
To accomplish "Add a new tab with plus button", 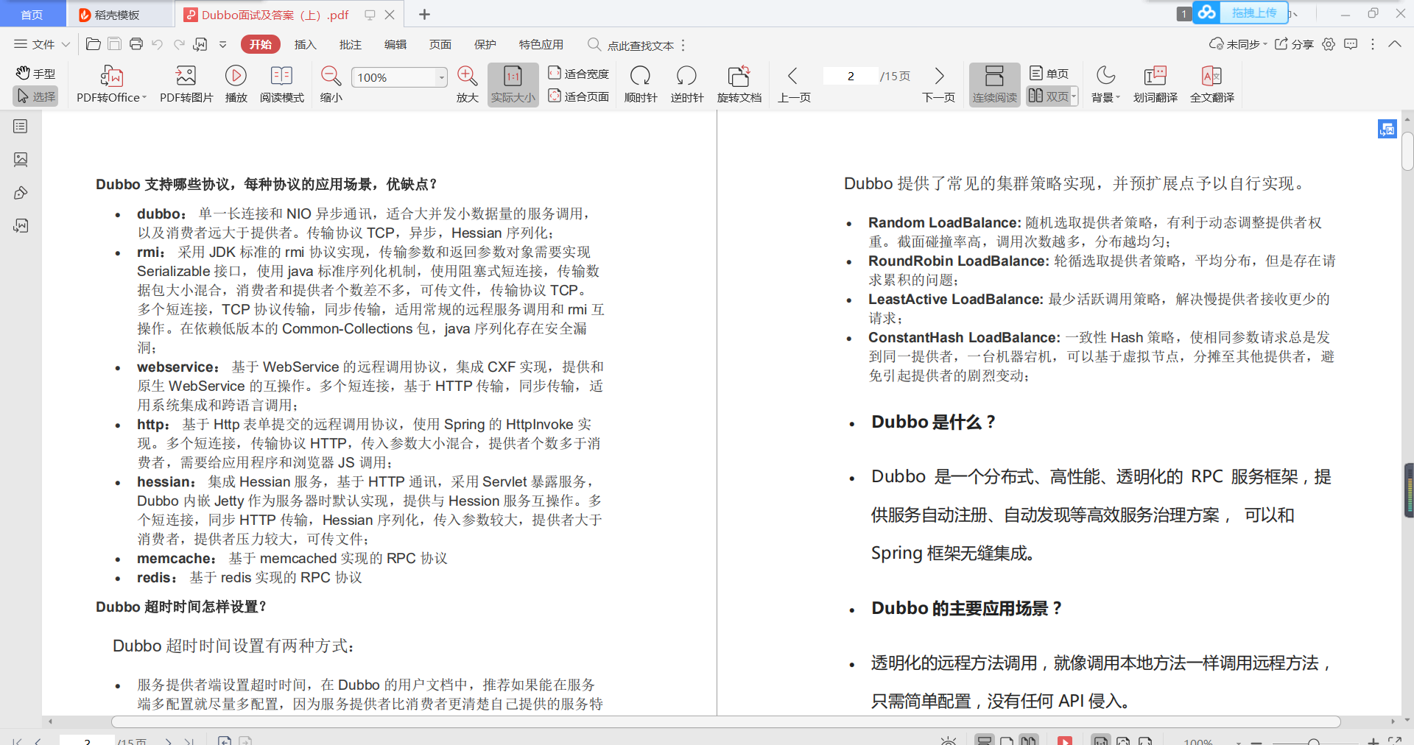I will click(x=425, y=15).
